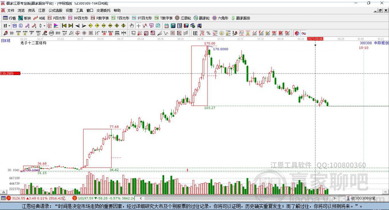Click the 77.68 price label
This screenshot has height=210, width=389.
click(114, 127)
